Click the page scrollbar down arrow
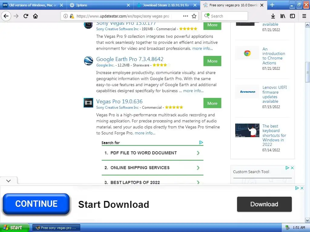 (x=307, y=220)
